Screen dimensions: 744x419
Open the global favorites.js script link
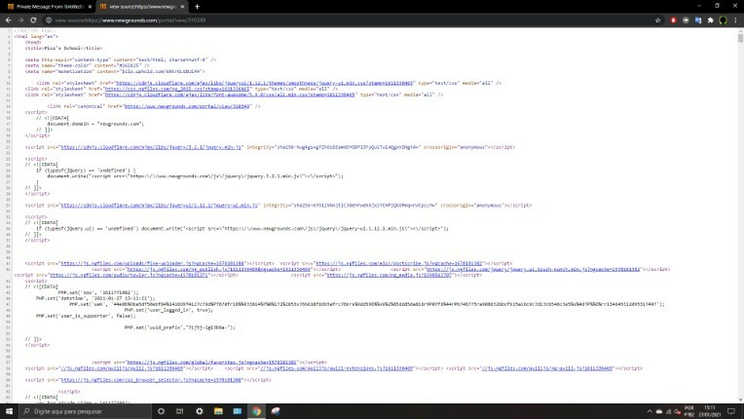[211, 362]
